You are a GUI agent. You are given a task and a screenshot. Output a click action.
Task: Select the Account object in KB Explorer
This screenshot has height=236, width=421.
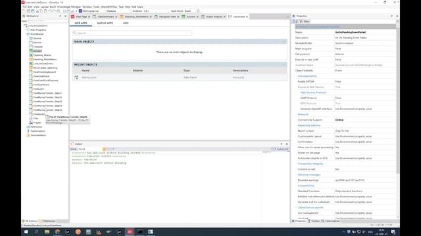[x=37, y=51]
